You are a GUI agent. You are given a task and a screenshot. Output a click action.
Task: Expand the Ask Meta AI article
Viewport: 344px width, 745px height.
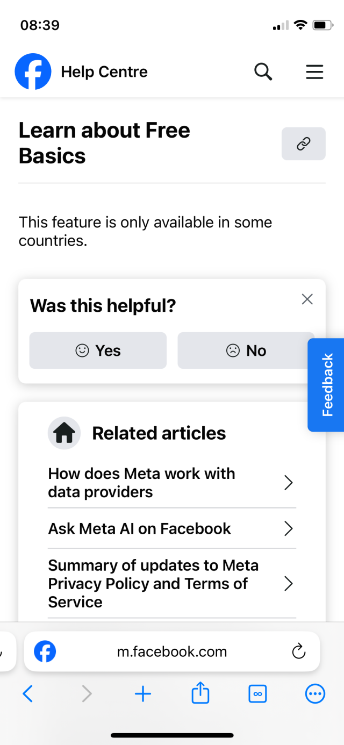(x=288, y=528)
